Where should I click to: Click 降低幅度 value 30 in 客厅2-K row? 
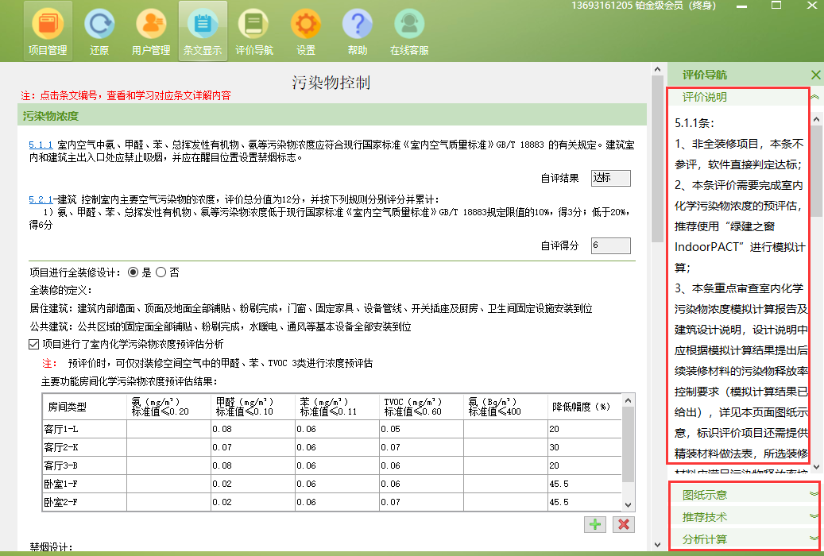coord(584,447)
